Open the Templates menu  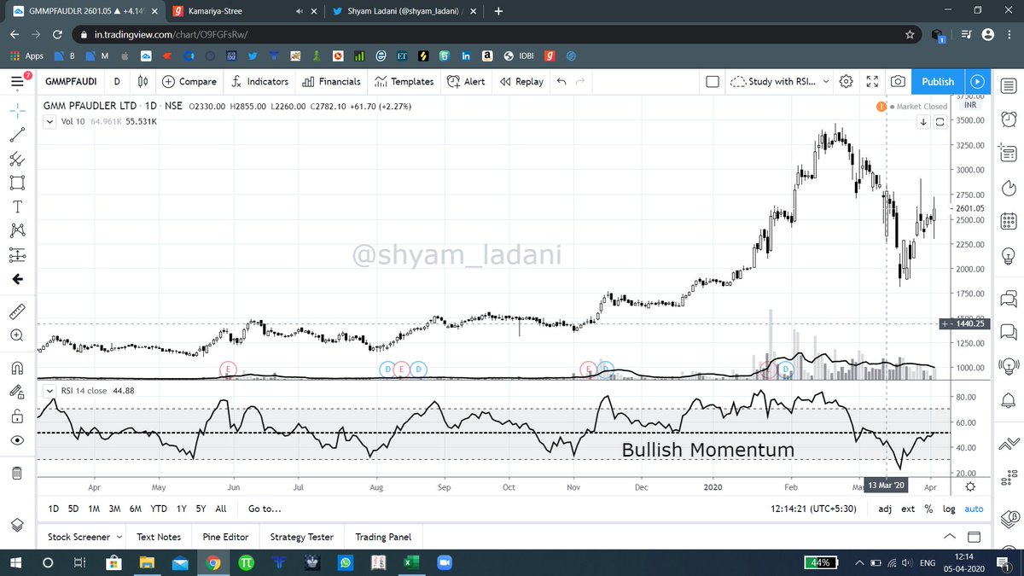point(404,82)
